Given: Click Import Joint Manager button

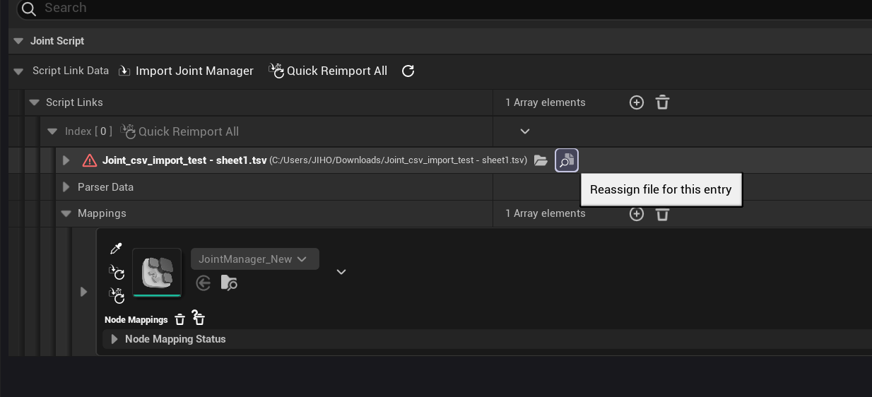Looking at the screenshot, I should click(187, 71).
